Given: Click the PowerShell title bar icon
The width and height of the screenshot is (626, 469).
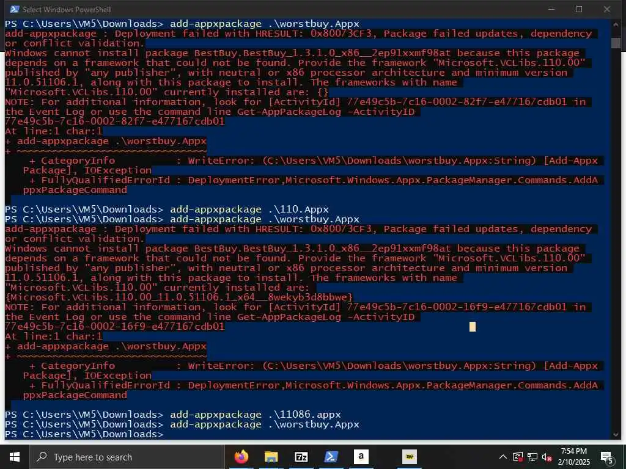Looking at the screenshot, I should (15, 9).
